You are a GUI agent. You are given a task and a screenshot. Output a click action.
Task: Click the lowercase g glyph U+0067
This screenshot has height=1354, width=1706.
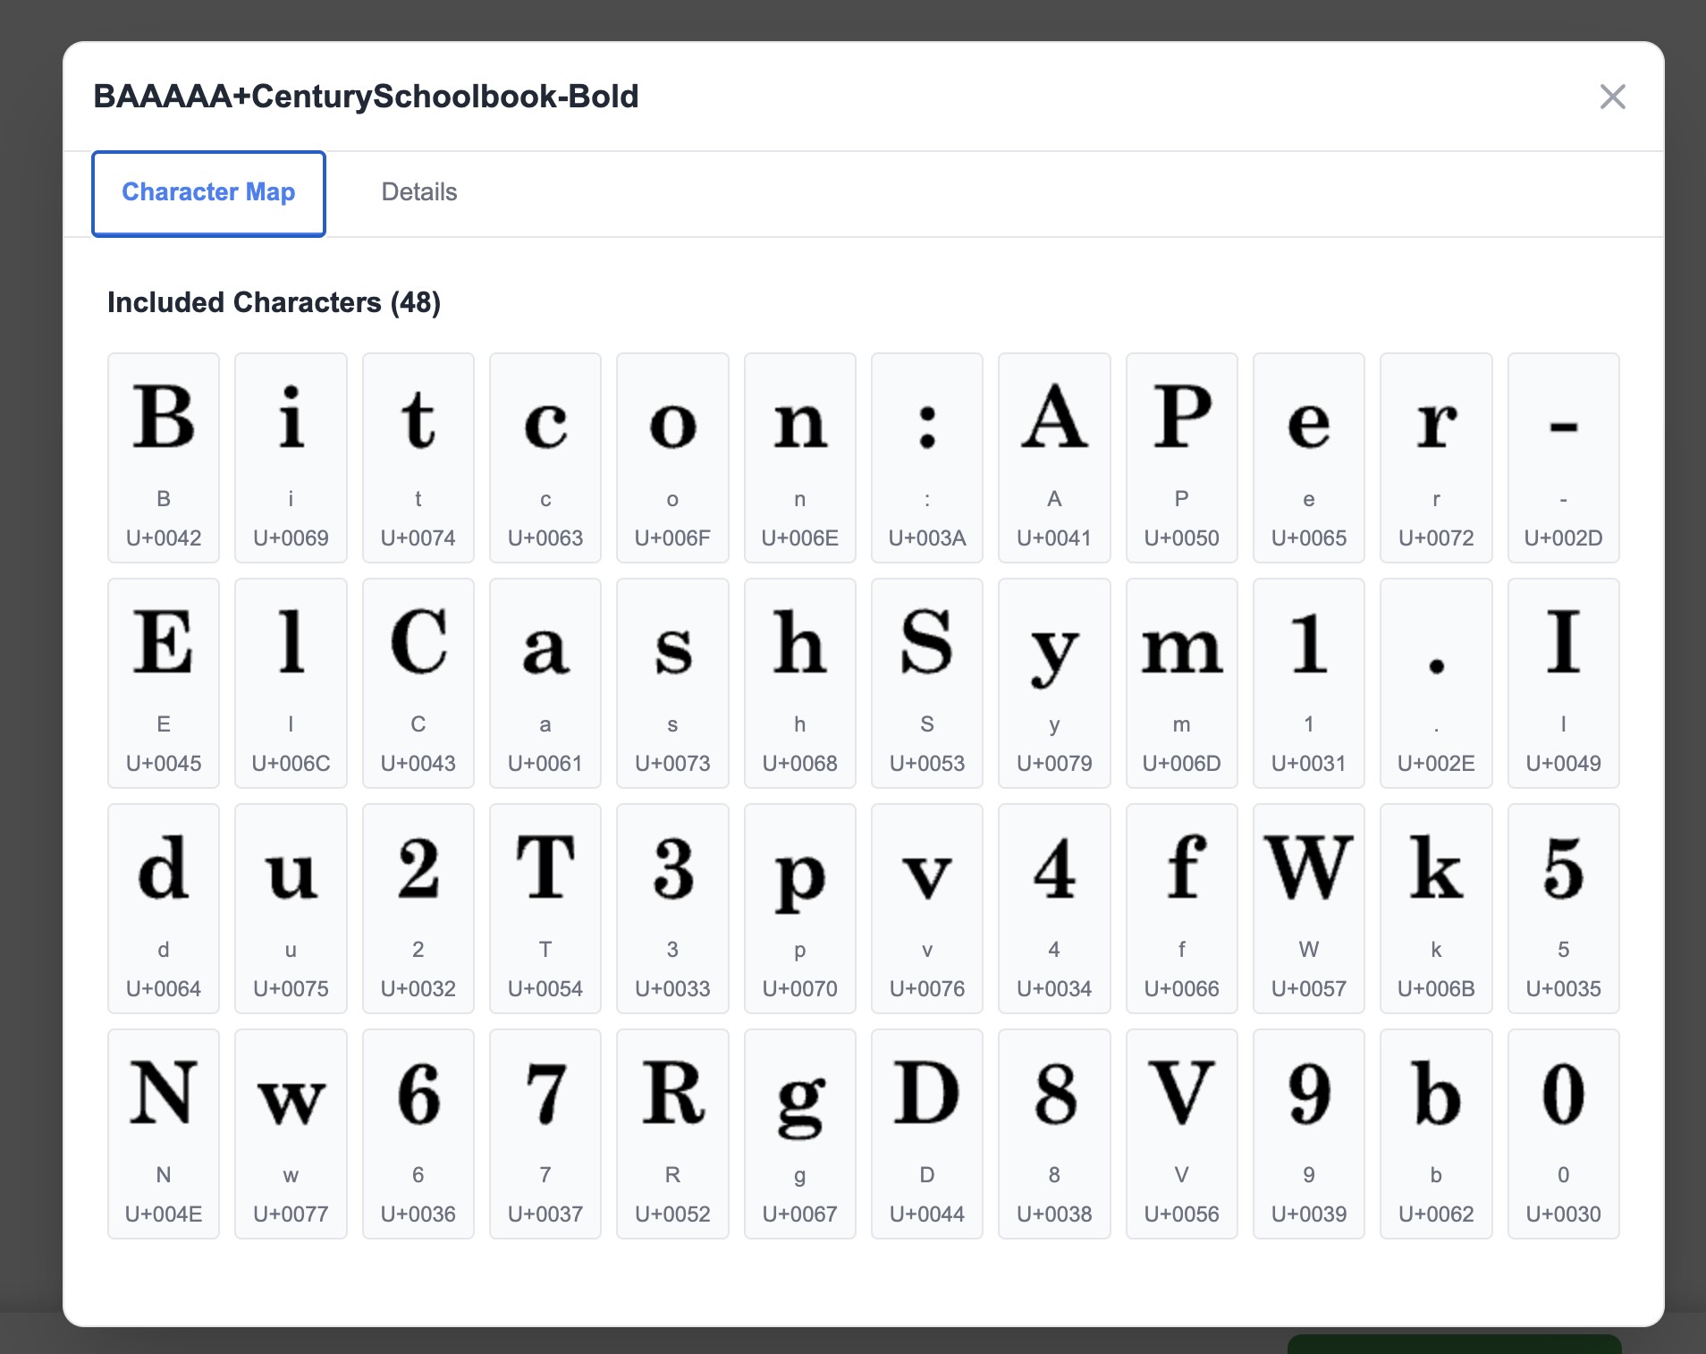799,1133
